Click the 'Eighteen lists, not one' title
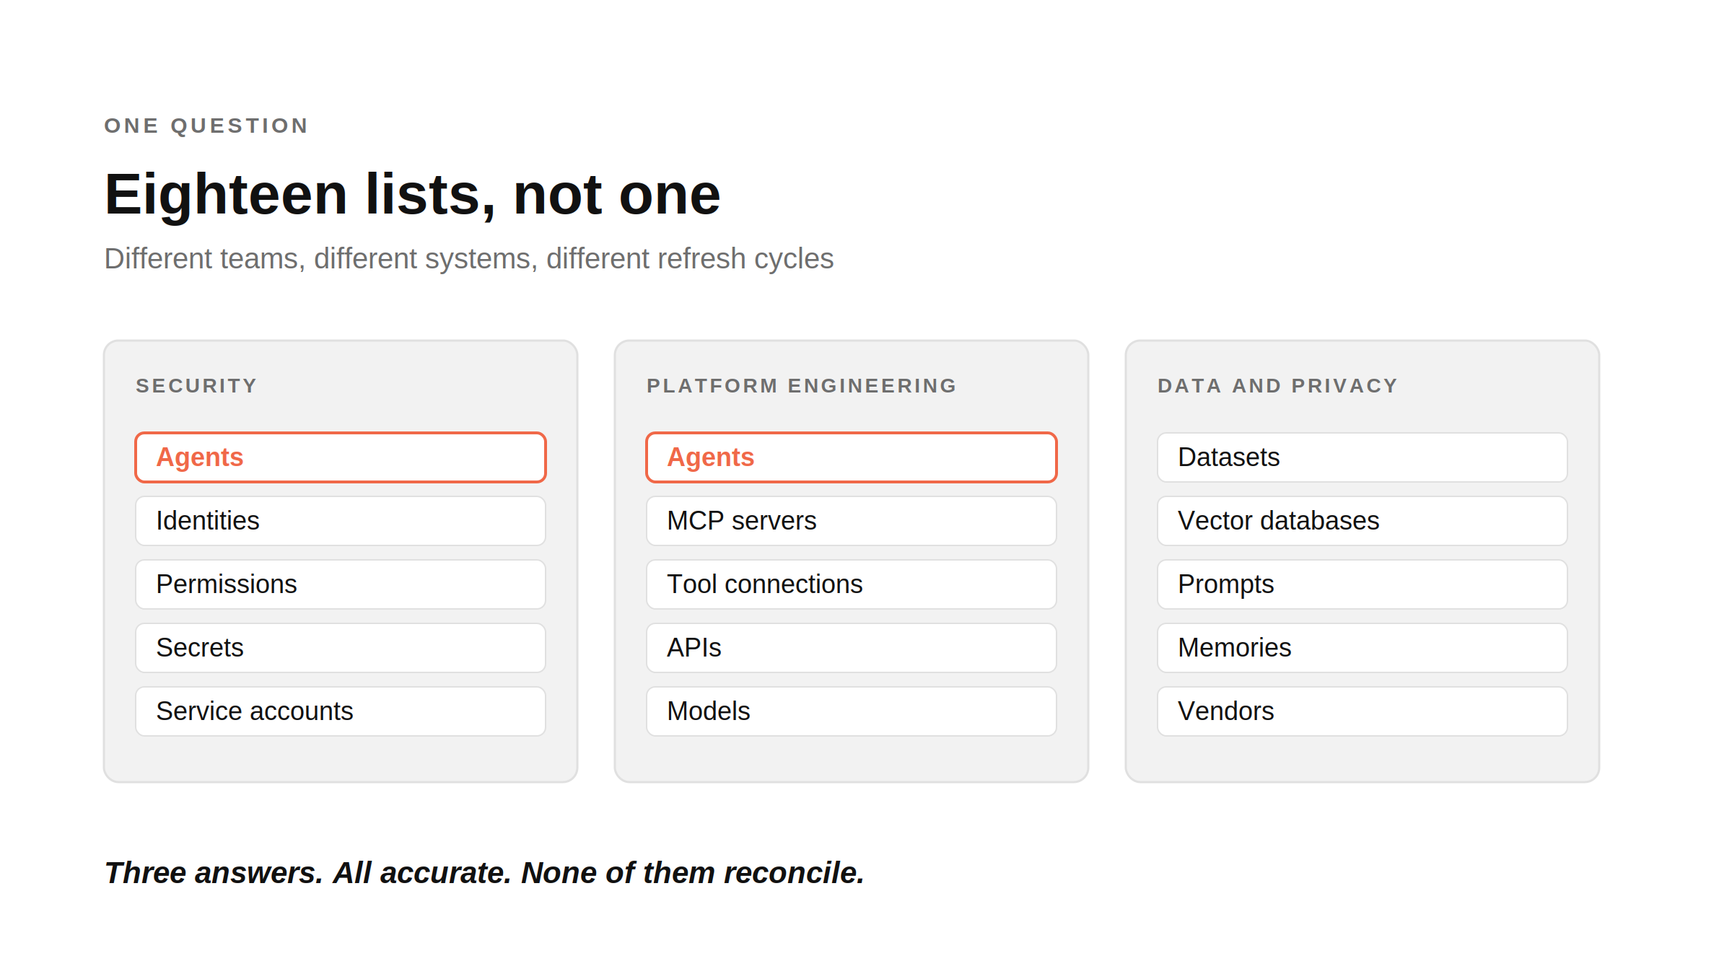 coord(412,195)
